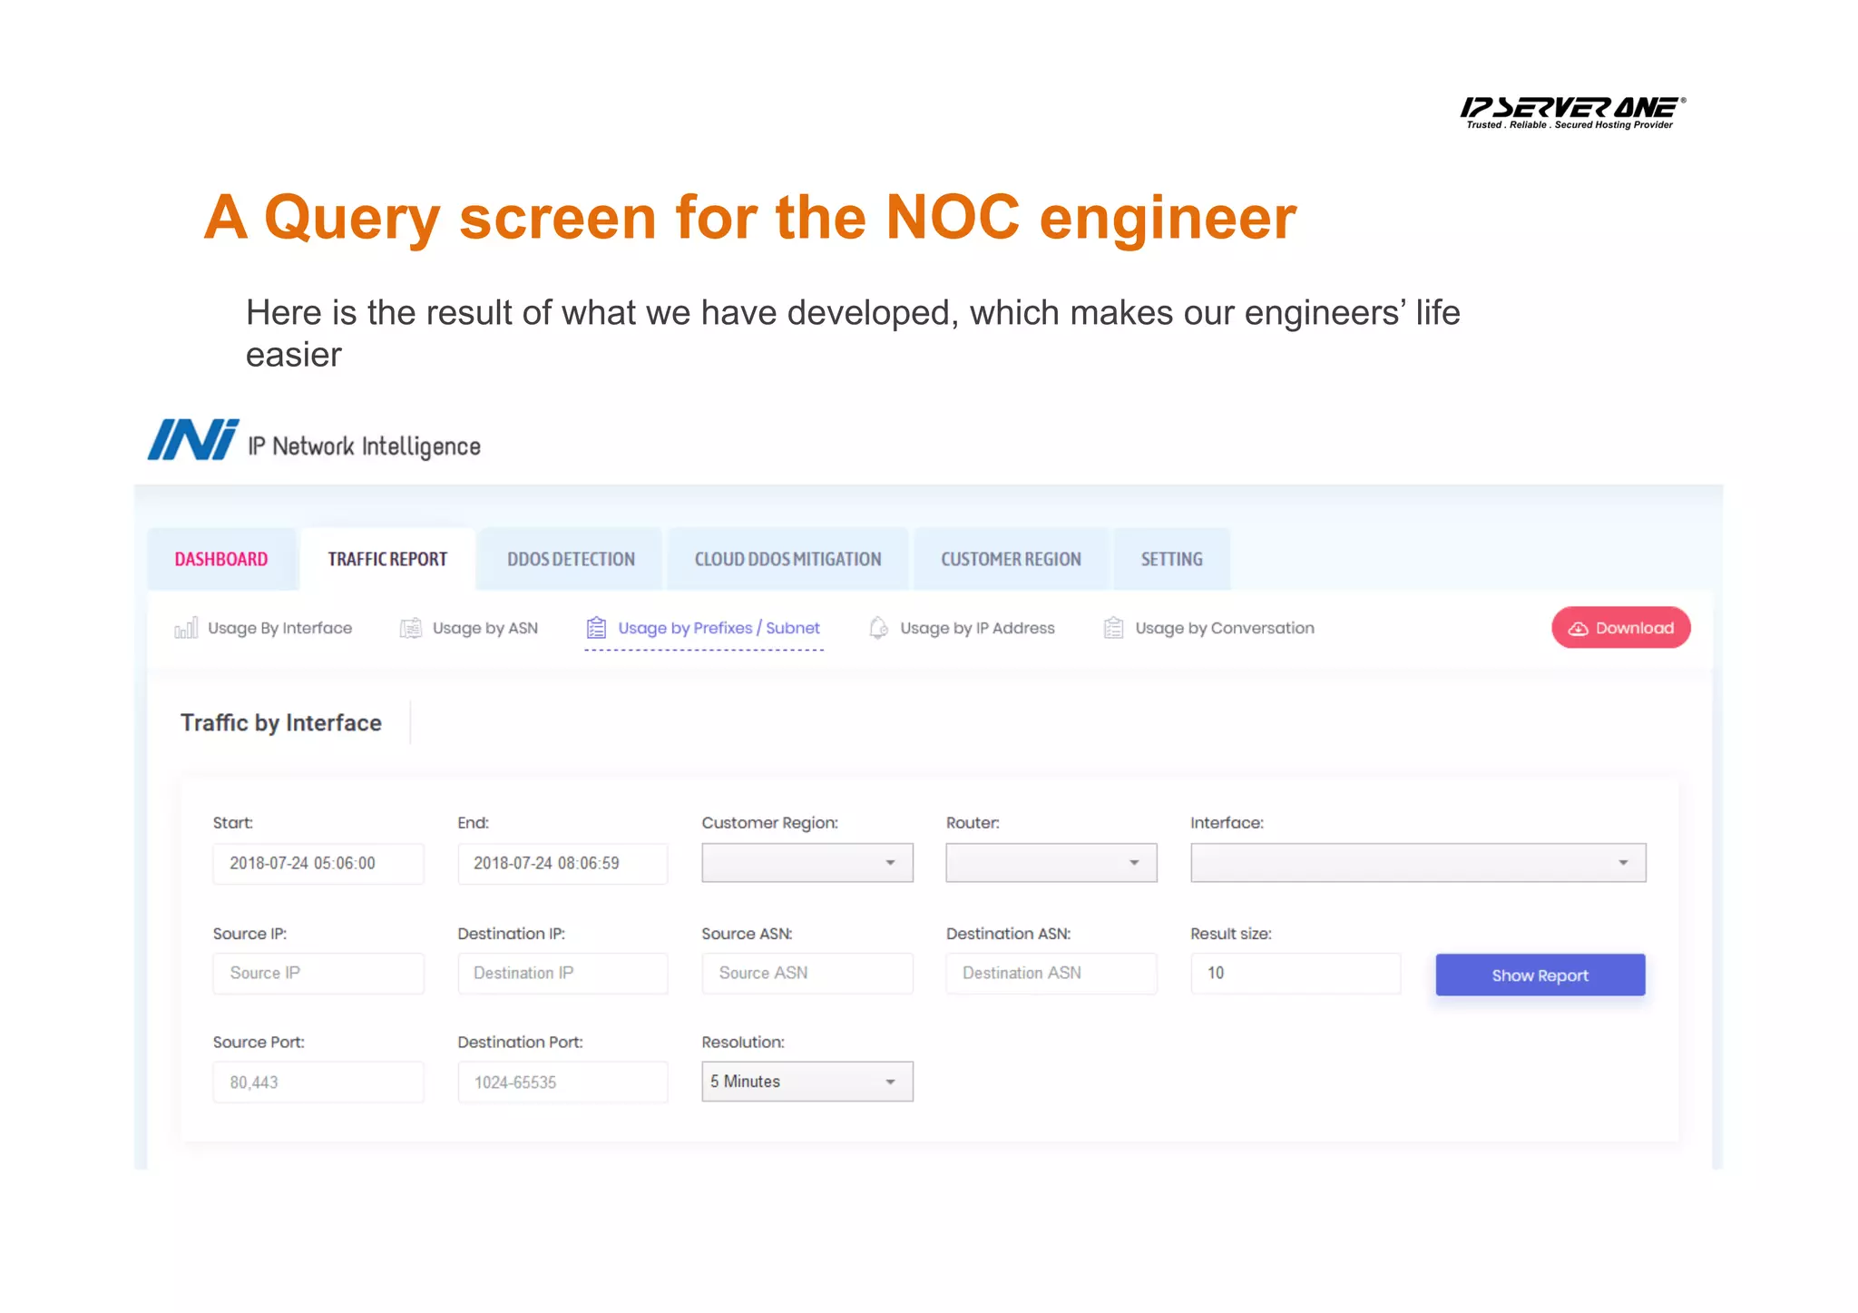Viewport: 1858px width, 1313px height.
Task: Select the Usage by IP Address sub-tab
Action: pyautogui.click(x=962, y=628)
